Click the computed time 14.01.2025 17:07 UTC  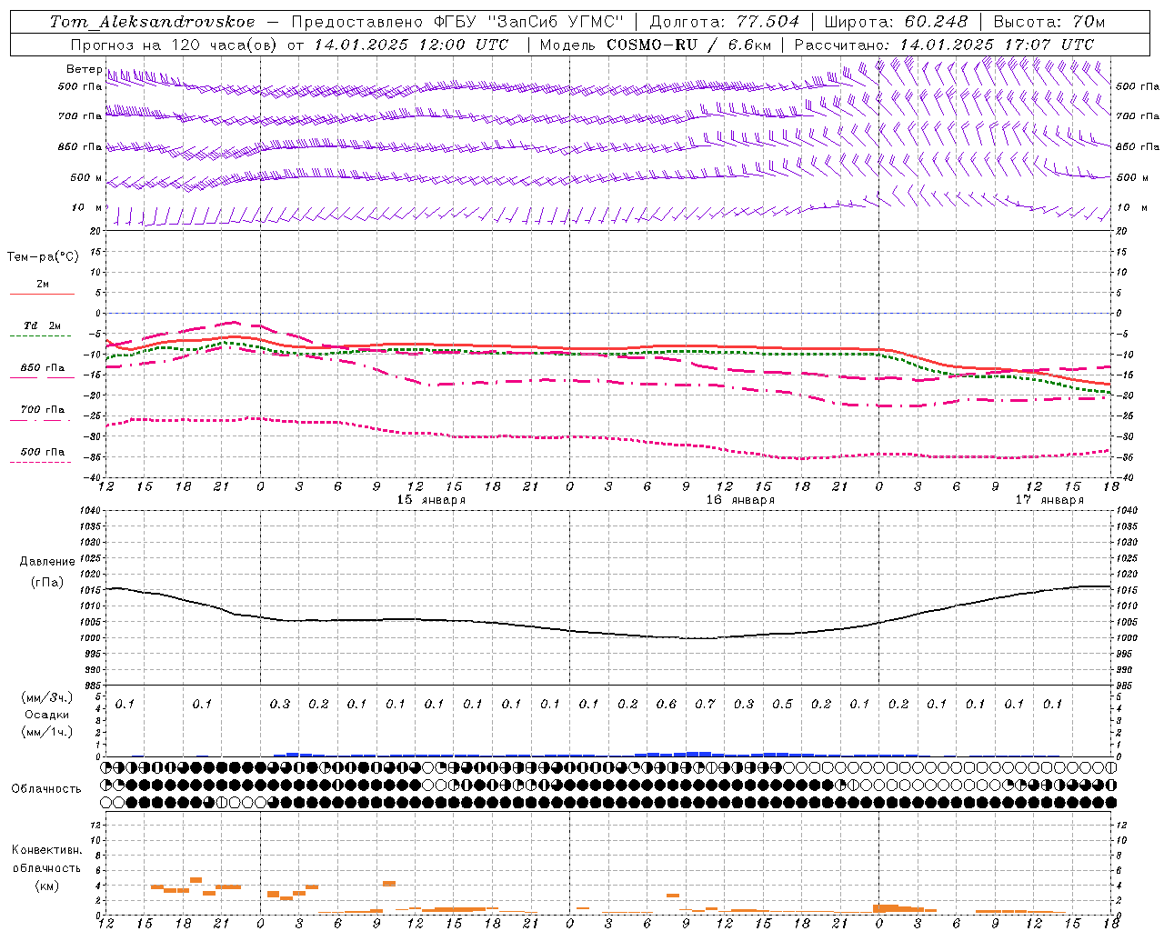(997, 45)
